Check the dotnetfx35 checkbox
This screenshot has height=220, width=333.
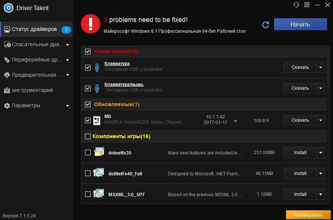[88, 152]
